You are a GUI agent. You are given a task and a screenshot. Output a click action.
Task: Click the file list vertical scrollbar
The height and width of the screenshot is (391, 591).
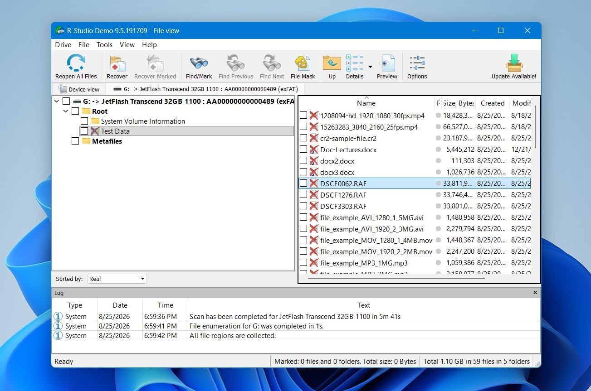[535, 126]
